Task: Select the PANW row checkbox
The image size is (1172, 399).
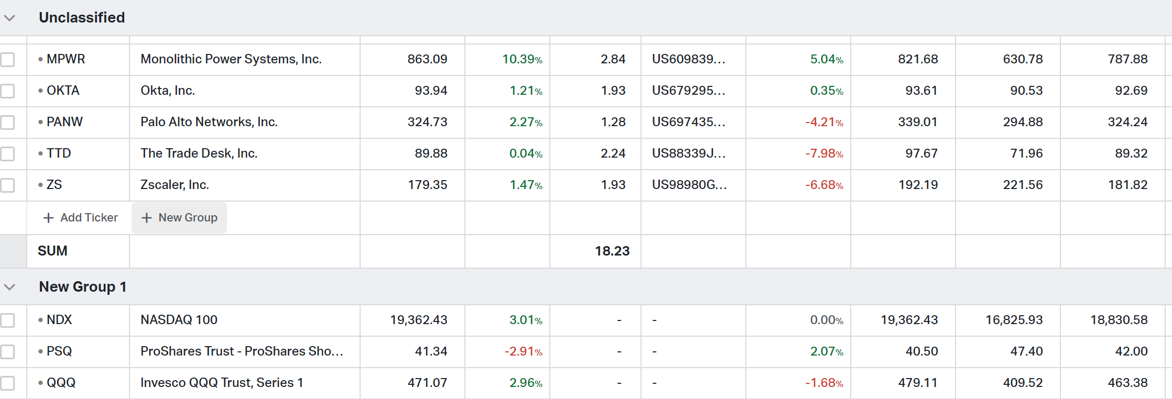Action: pyautogui.click(x=7, y=123)
